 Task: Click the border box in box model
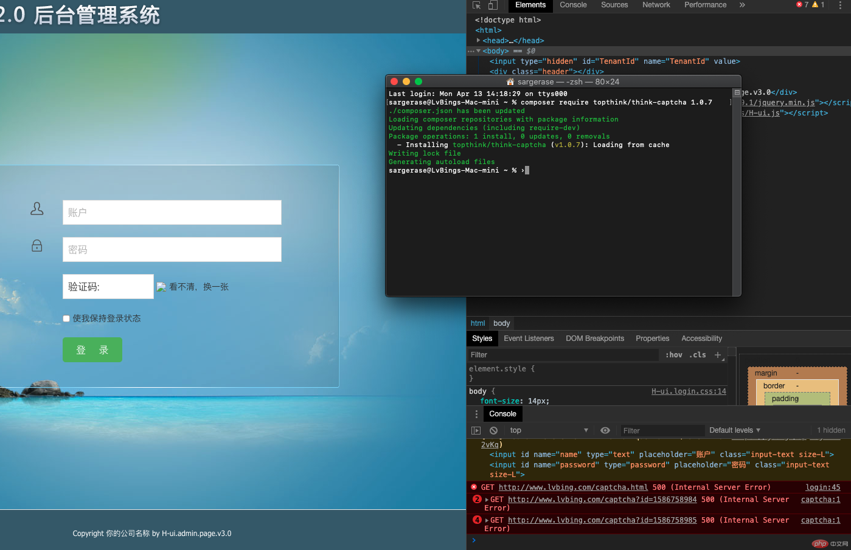pos(774,386)
